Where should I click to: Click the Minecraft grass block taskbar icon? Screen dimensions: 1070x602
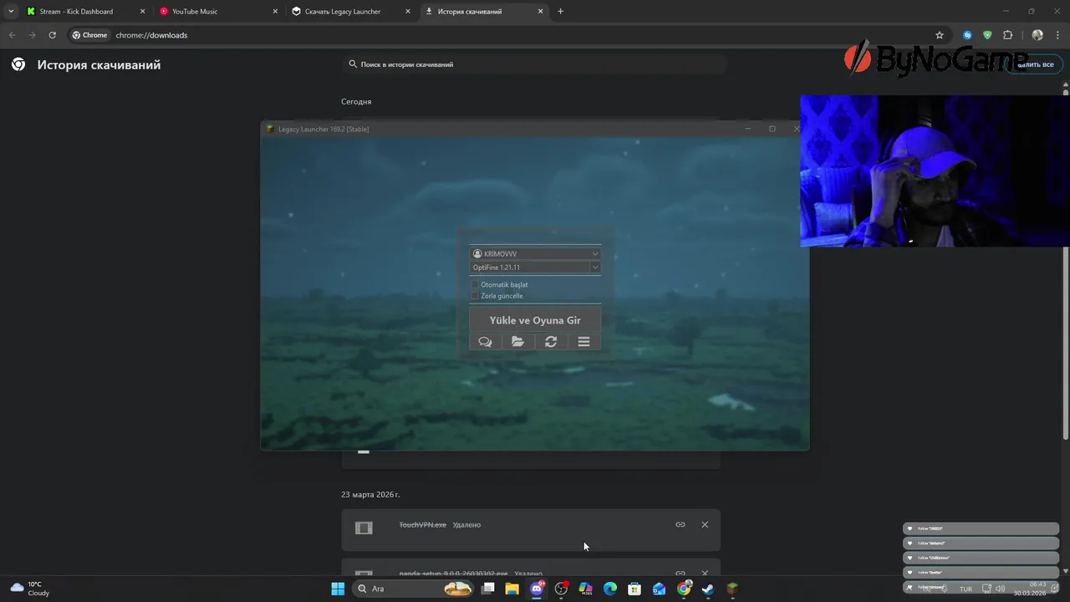pyautogui.click(x=732, y=589)
